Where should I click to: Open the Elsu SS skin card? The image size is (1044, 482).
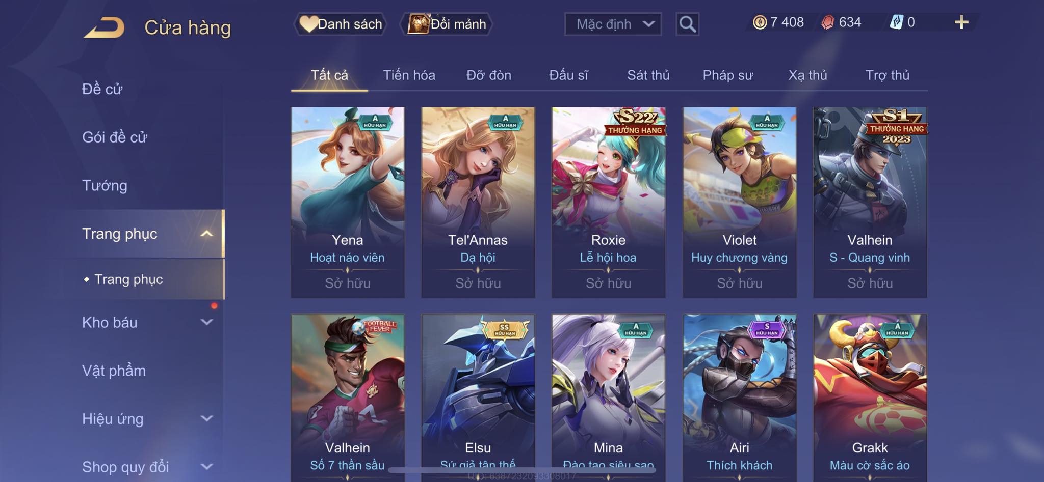click(x=478, y=397)
